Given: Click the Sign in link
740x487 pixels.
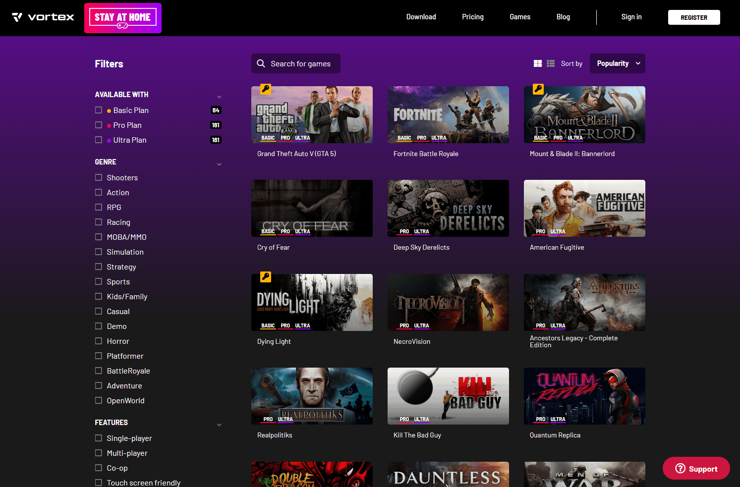Looking at the screenshot, I should 631,17.
